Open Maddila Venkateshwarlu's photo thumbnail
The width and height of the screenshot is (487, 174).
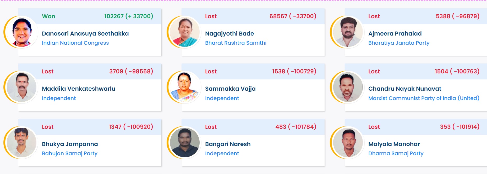click(x=22, y=87)
